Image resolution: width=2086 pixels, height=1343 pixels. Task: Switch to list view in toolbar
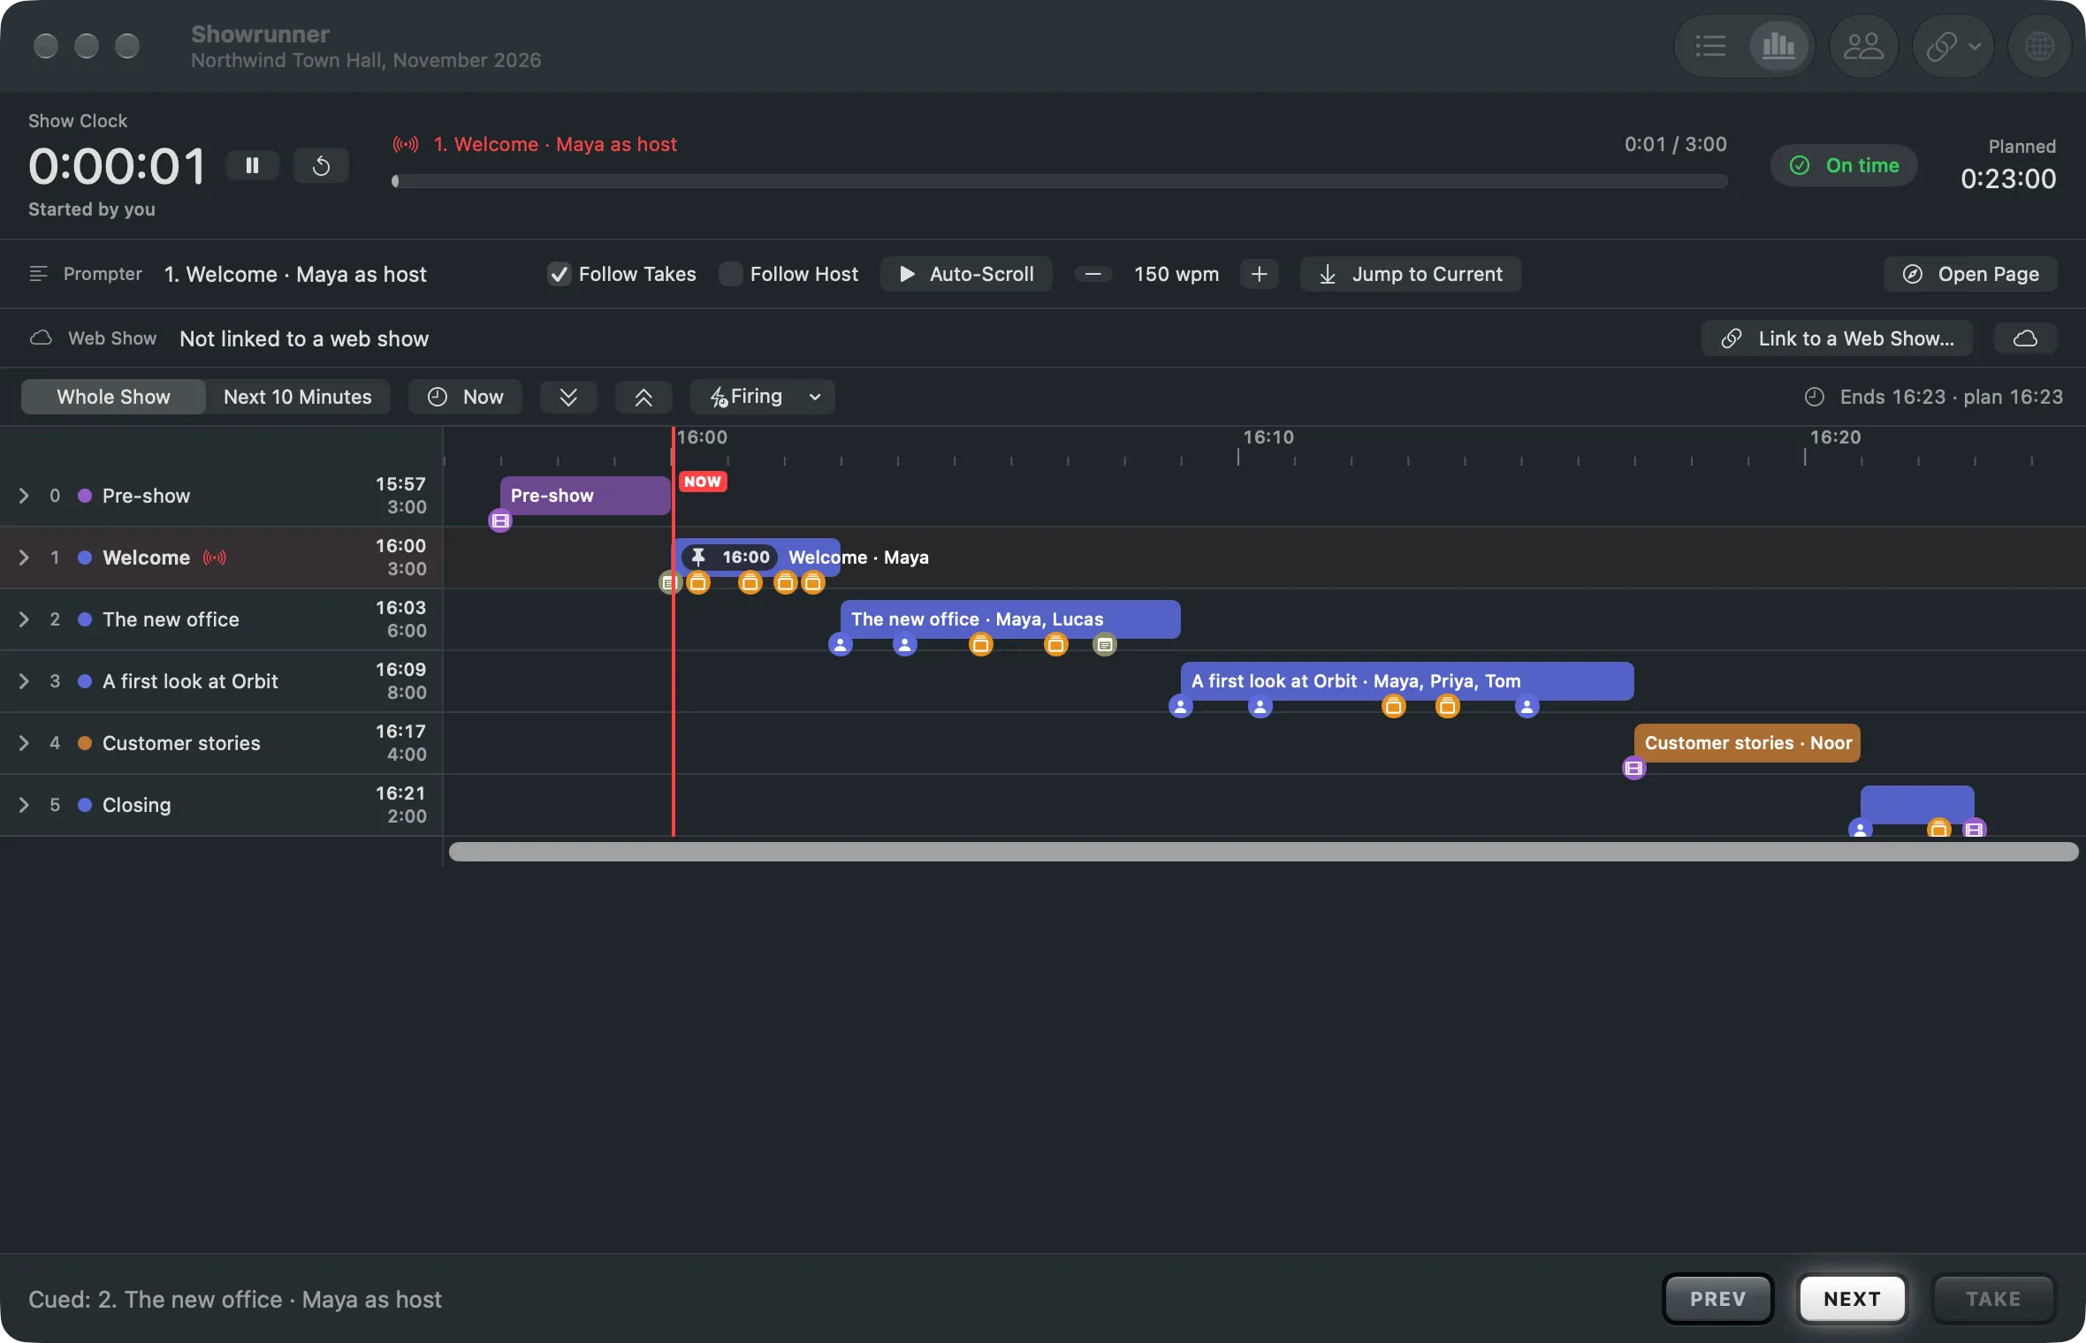1710,46
